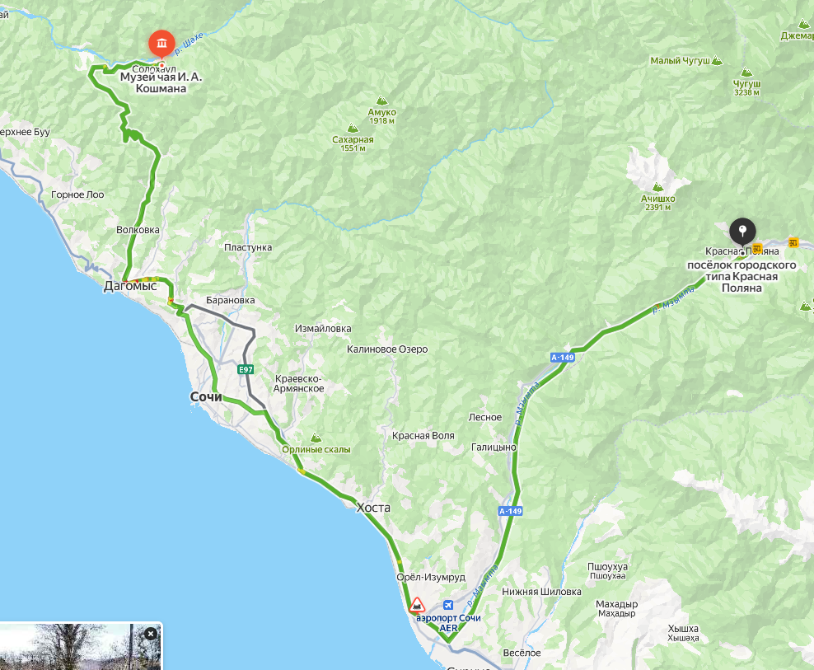The width and height of the screenshot is (814, 670).
Task: Select the rightmost yellow cable car icon
Action: (793, 241)
